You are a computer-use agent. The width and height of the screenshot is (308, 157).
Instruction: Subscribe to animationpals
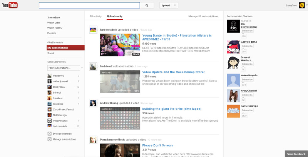[x=247, y=80]
